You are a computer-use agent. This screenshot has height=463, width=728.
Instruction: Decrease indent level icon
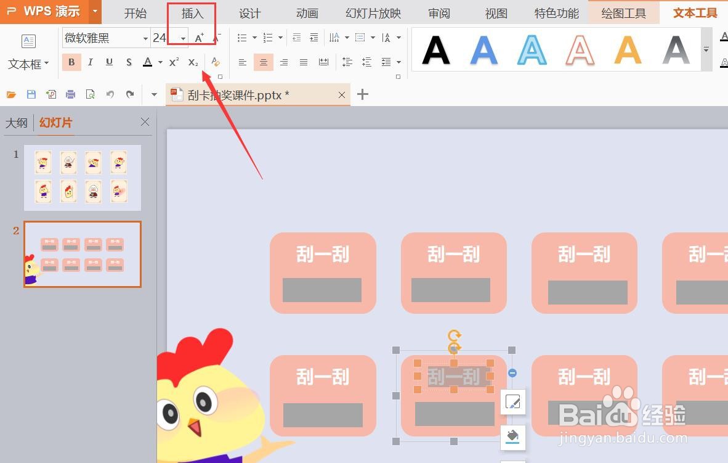tap(297, 38)
